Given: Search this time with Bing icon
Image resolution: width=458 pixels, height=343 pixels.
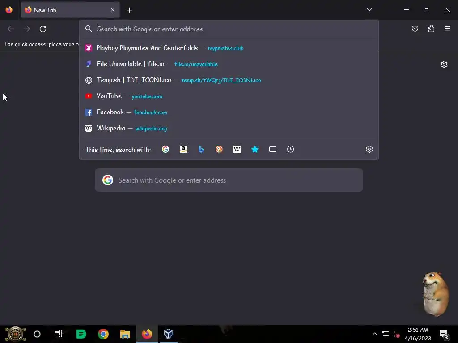Looking at the screenshot, I should [201, 149].
